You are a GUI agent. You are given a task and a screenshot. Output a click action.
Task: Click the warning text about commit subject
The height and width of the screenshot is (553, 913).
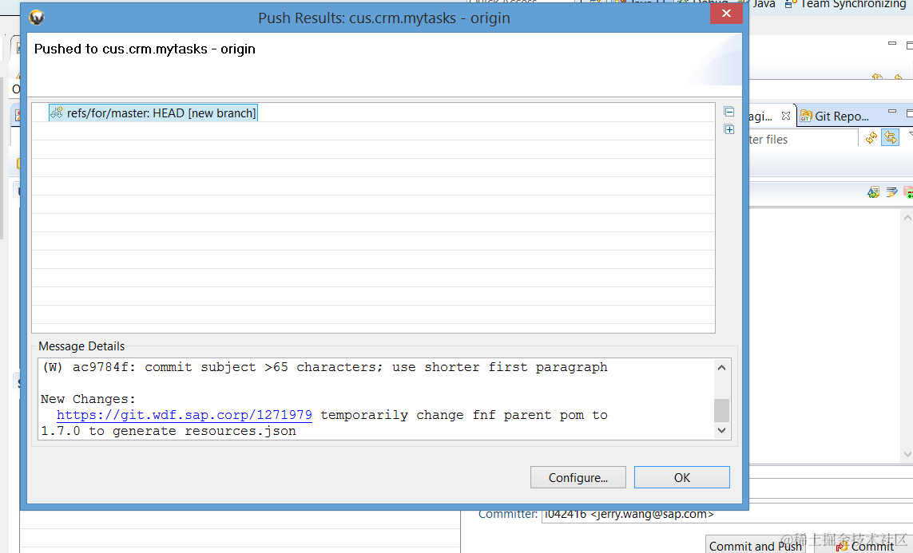325,368
